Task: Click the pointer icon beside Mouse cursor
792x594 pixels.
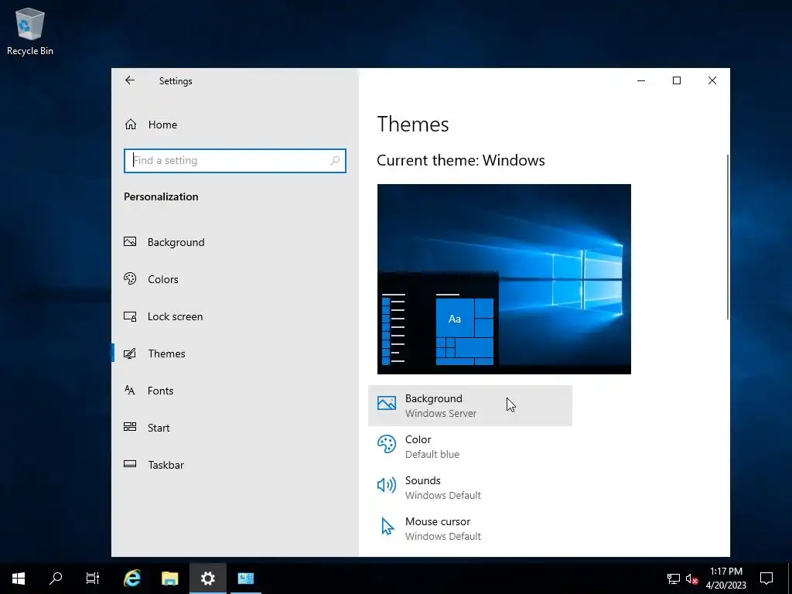Action: click(387, 526)
